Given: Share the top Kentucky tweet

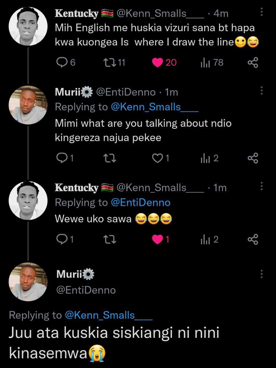Looking at the screenshot, I should coord(253,62).
